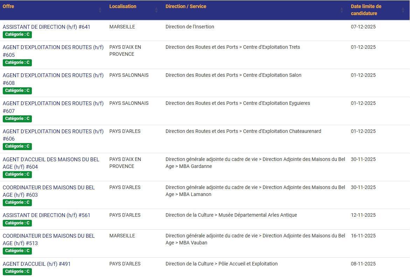
Task: Open offer AGENT D'EXPLOITATION DES ROUTES #607
Action: [53, 107]
